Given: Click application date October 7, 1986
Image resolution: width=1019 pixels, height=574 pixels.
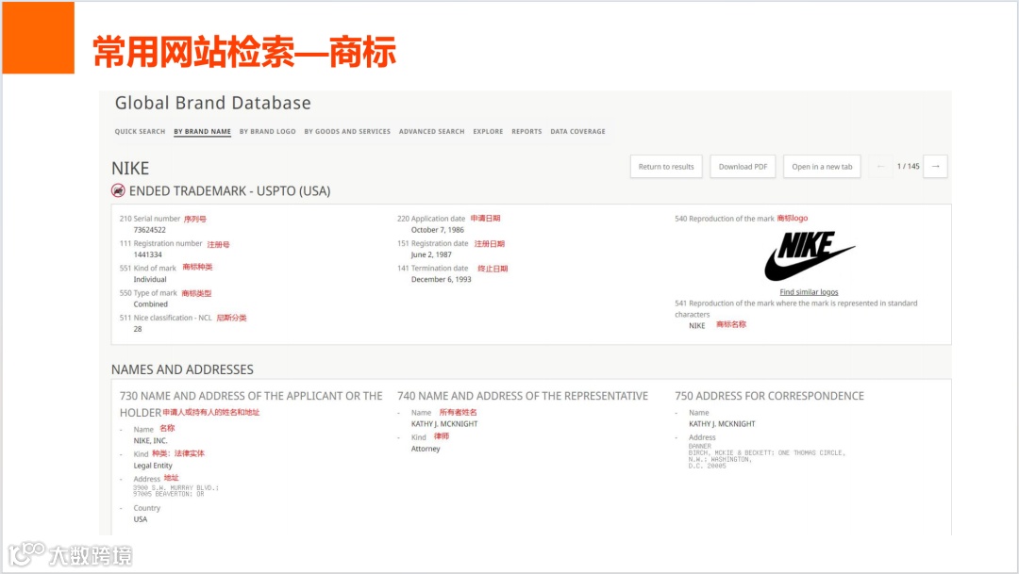Looking at the screenshot, I should (x=438, y=230).
